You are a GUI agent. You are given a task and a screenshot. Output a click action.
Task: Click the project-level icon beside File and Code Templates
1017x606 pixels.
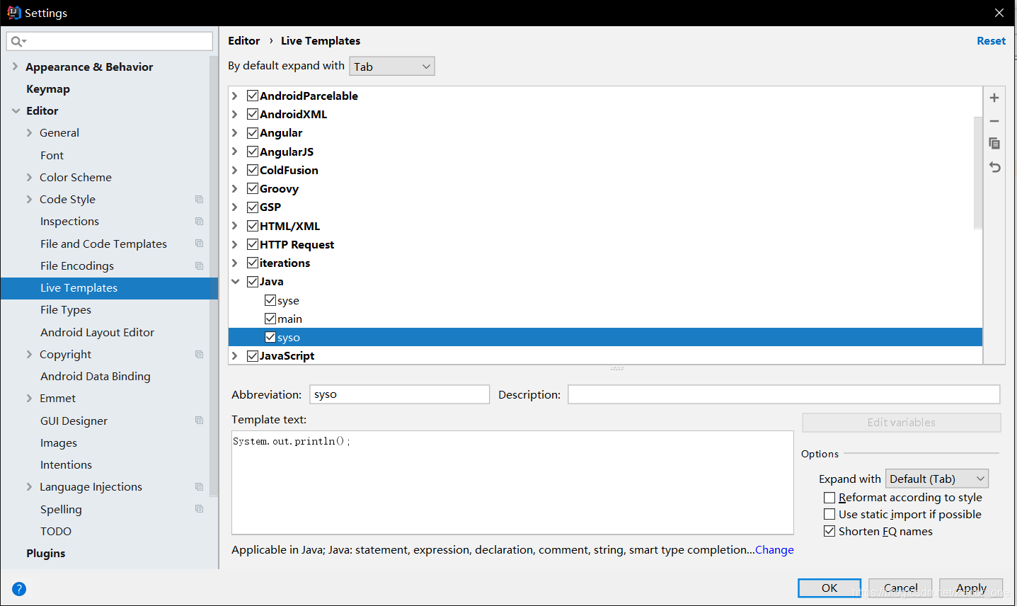click(199, 244)
